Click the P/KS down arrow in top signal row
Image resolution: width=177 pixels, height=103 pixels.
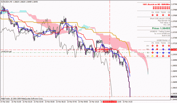point(157,15)
